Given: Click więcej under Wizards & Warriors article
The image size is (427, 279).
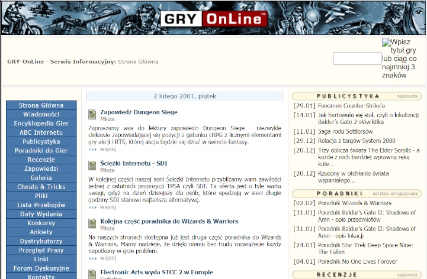Looking at the screenshot, I should [x=108, y=258].
